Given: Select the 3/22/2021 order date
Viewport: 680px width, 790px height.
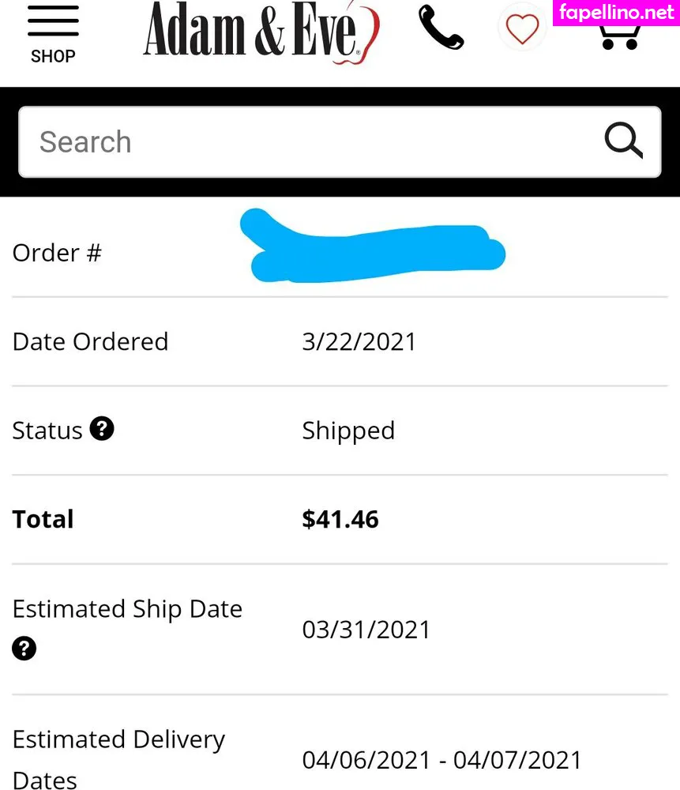Looking at the screenshot, I should pos(359,341).
